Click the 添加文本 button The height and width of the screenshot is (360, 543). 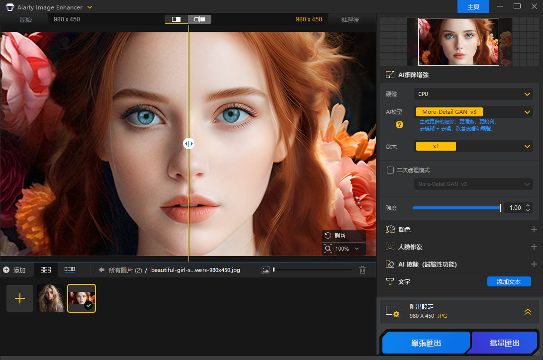click(x=509, y=281)
